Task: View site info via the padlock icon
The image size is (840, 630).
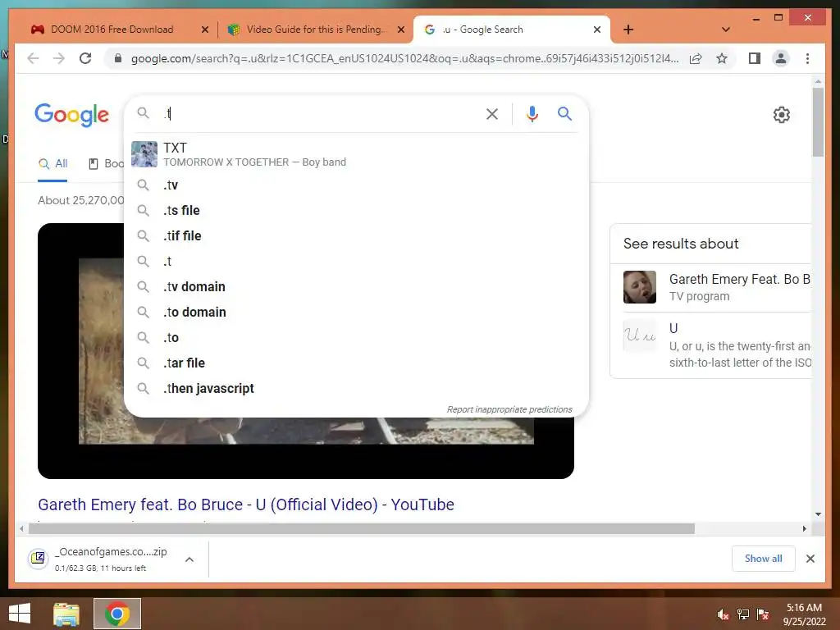Action: tap(118, 58)
